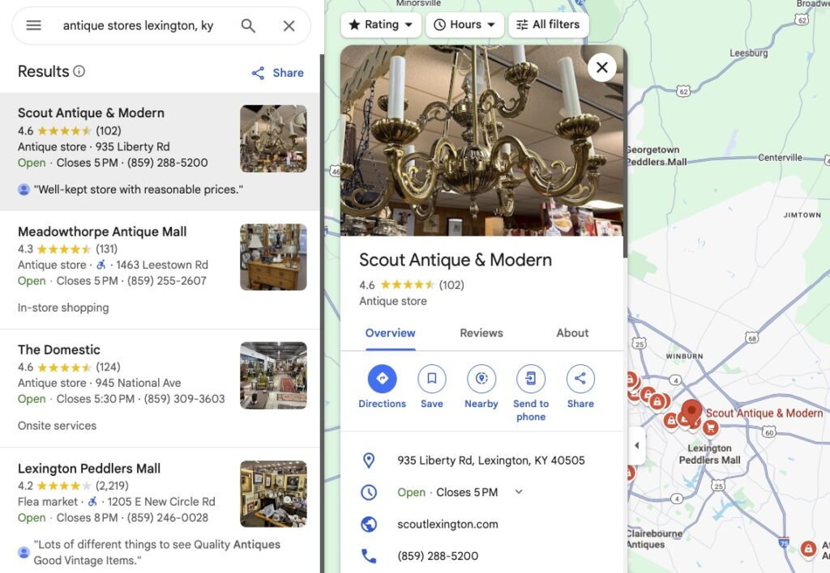The width and height of the screenshot is (830, 573).
Task: Click the Lexington Peddlers Mall map label
Action: (710, 454)
